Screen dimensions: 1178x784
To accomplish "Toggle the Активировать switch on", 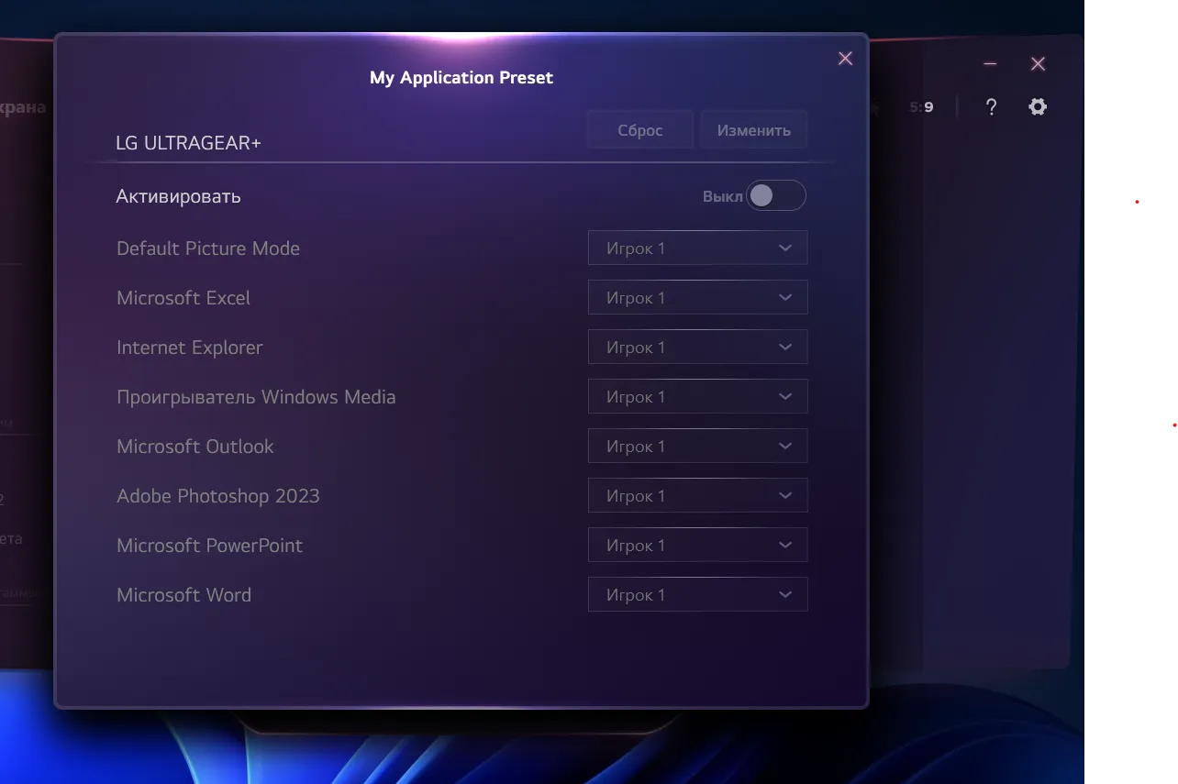I will 775,196.
